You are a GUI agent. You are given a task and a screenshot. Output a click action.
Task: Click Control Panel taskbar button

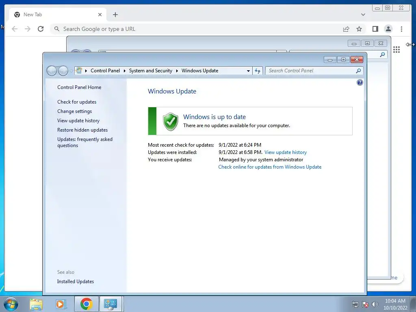click(110, 304)
